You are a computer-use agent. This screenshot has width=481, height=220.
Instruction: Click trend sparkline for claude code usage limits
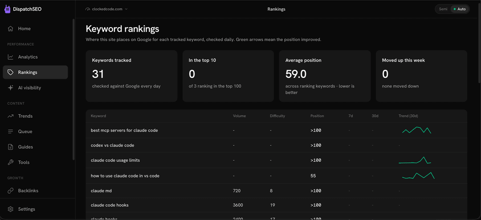[x=415, y=160]
